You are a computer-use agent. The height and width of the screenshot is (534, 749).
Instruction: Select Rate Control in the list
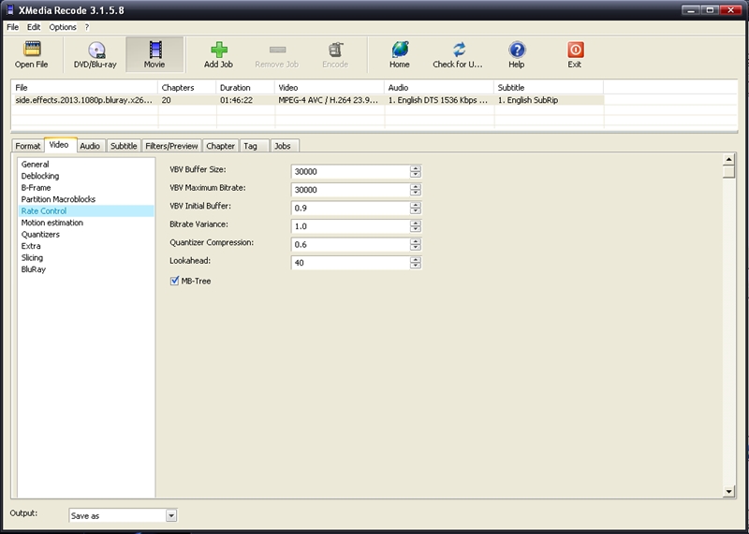pos(86,211)
